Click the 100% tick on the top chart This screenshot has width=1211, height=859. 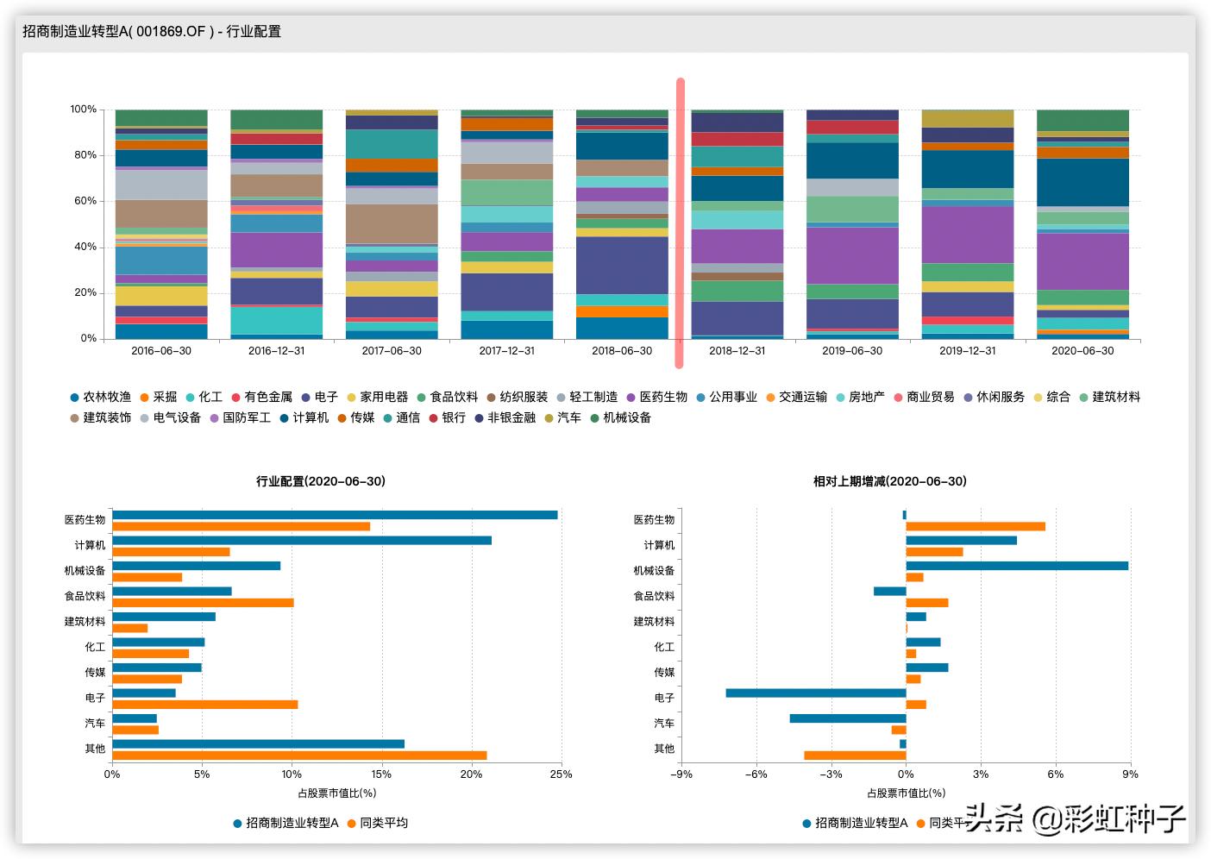point(83,110)
